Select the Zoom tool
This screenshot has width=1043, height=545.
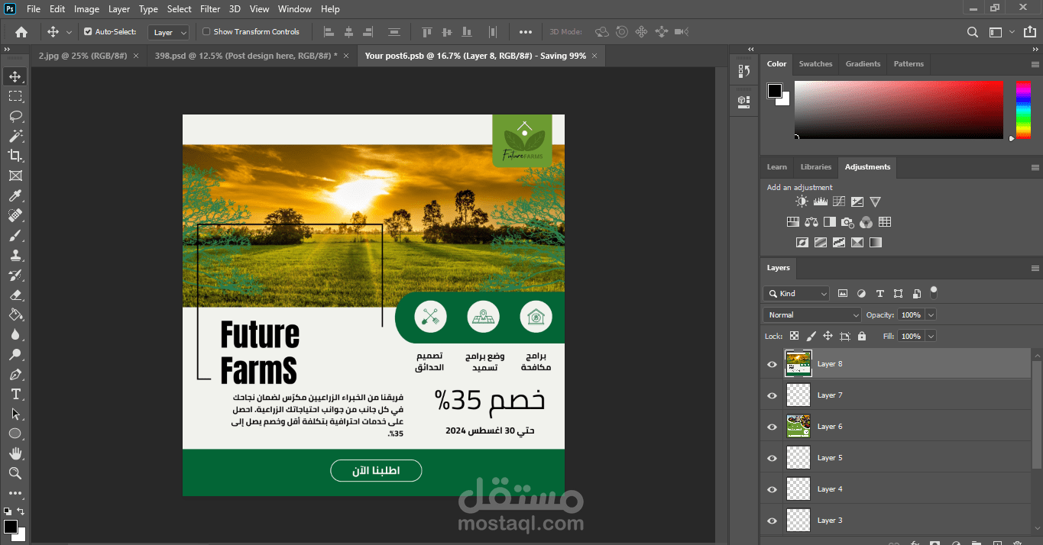(15, 473)
